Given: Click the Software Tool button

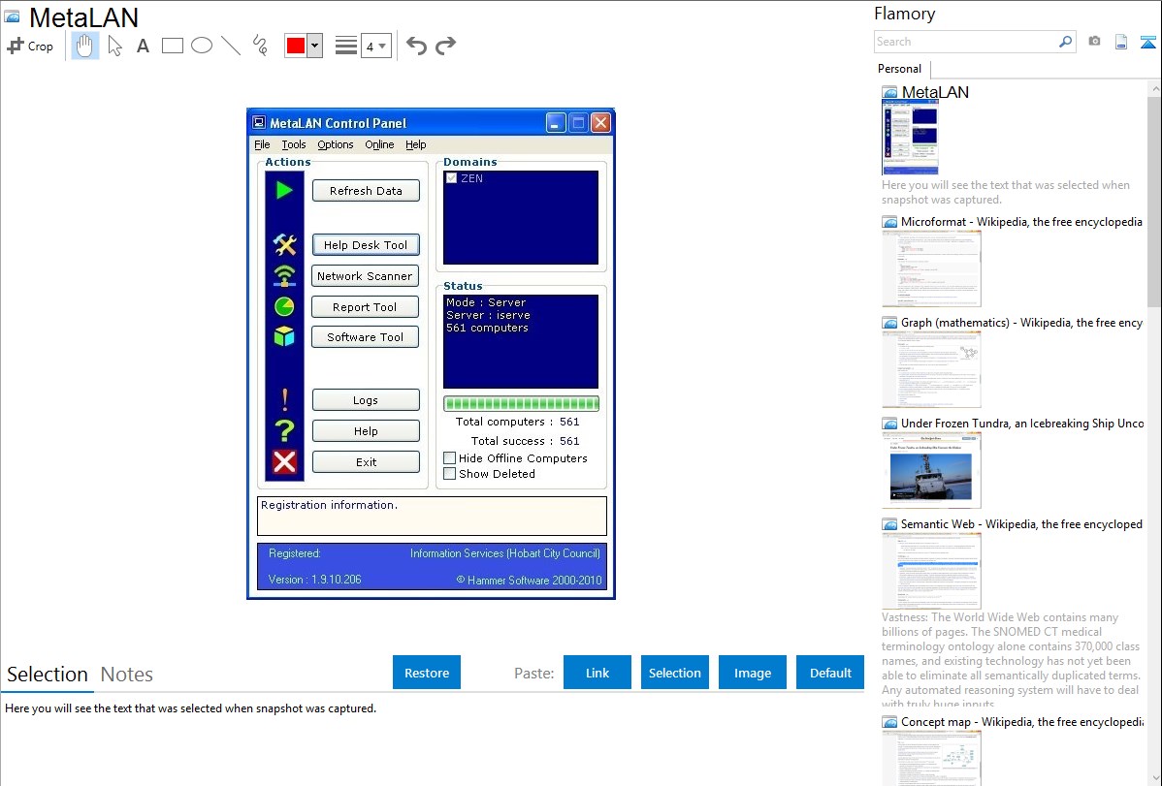Looking at the screenshot, I should [366, 337].
